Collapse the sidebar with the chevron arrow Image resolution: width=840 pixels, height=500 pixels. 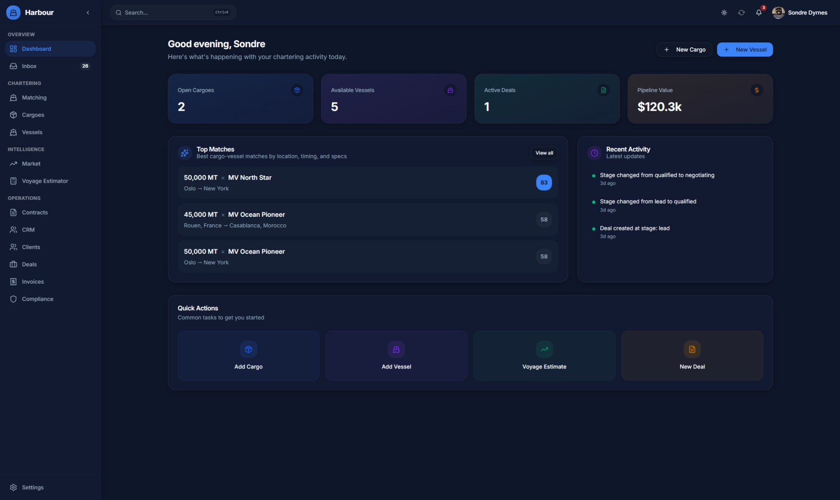tap(88, 13)
